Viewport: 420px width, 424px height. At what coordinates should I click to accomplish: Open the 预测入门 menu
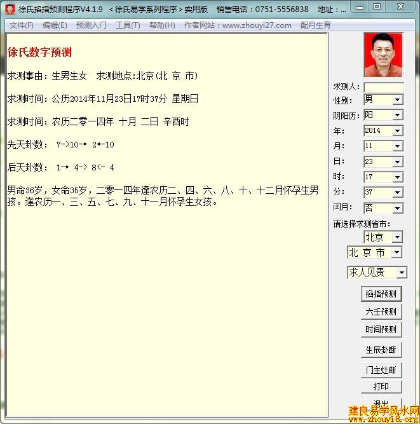(91, 25)
